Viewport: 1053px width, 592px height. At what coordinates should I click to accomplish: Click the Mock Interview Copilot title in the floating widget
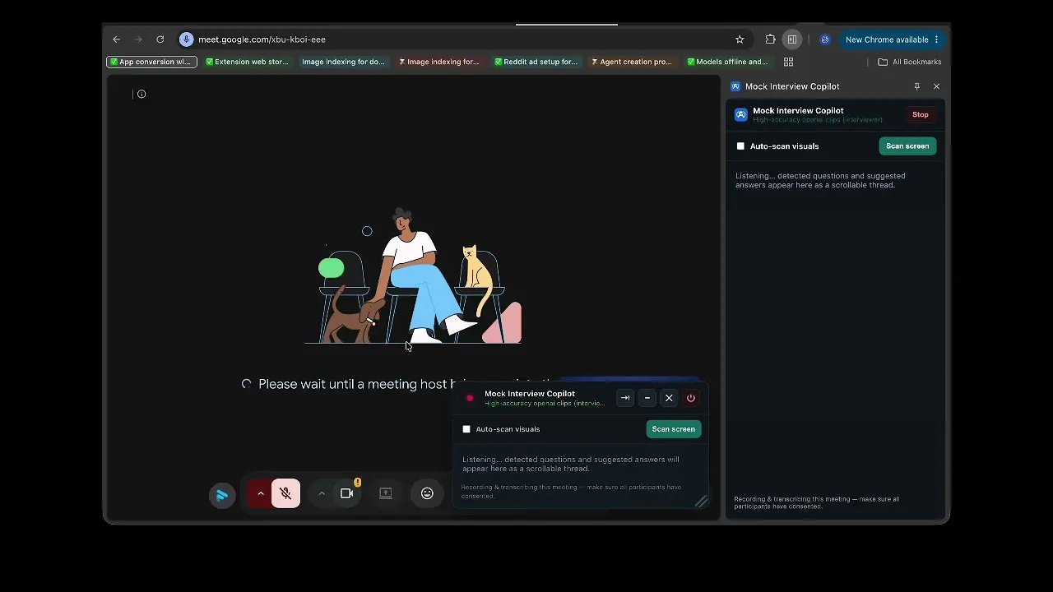[530, 394]
